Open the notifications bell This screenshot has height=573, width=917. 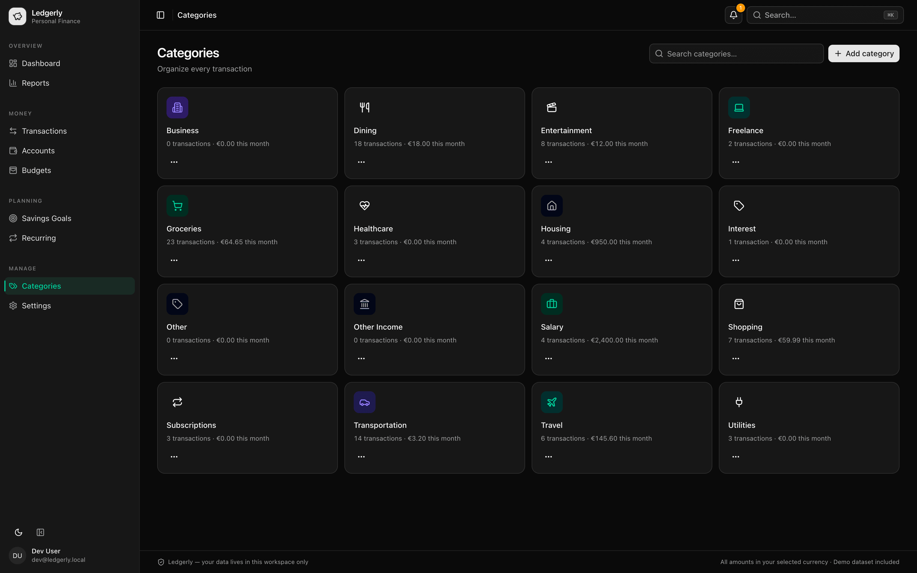click(x=733, y=15)
